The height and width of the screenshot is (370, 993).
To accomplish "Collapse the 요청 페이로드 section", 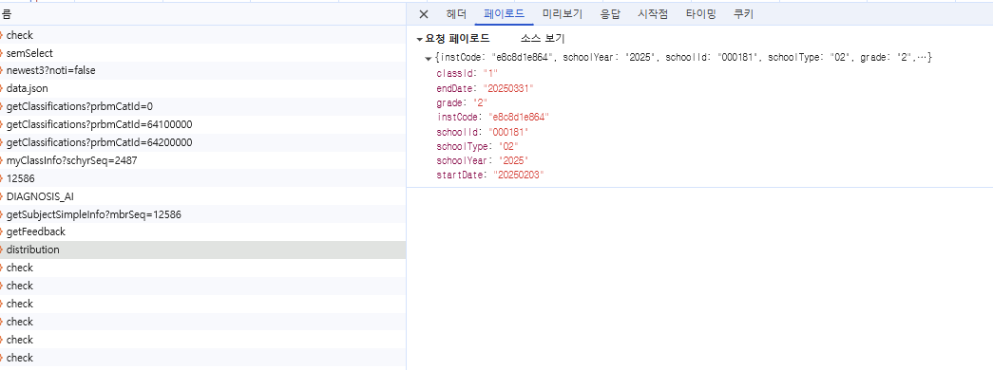I will coord(419,39).
